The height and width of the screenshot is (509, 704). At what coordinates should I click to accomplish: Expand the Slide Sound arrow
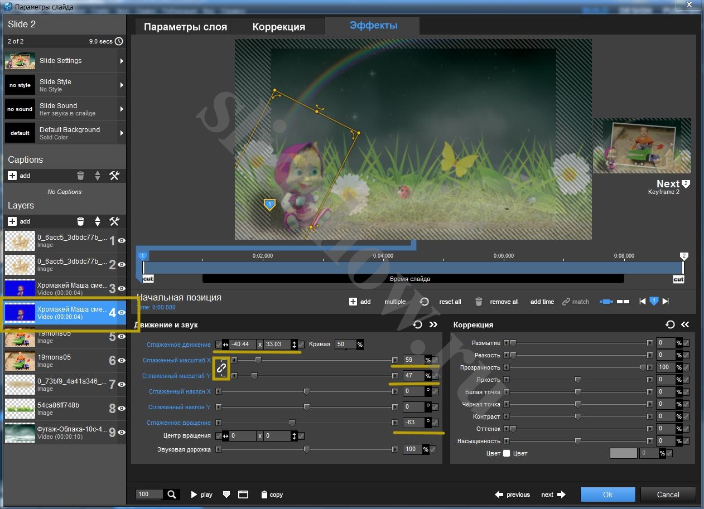tap(121, 109)
